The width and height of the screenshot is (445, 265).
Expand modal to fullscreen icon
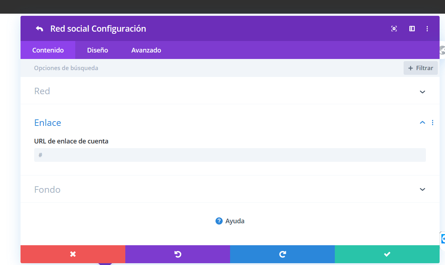click(x=394, y=29)
